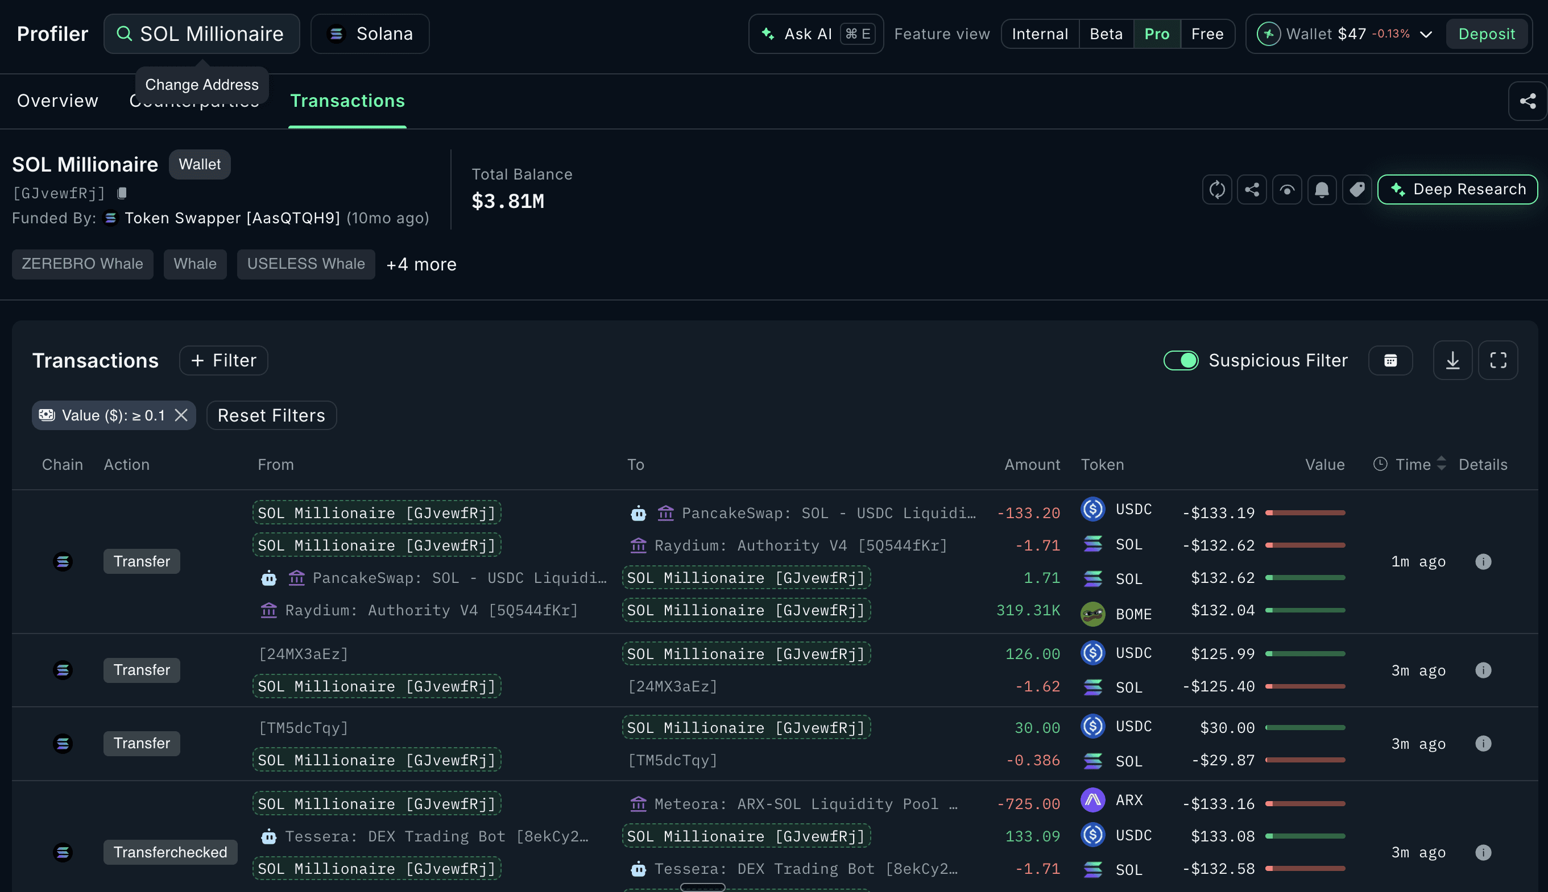Click the bank icon beside Meteora ARX-SOL pool
This screenshot has height=892, width=1548.
pos(638,804)
